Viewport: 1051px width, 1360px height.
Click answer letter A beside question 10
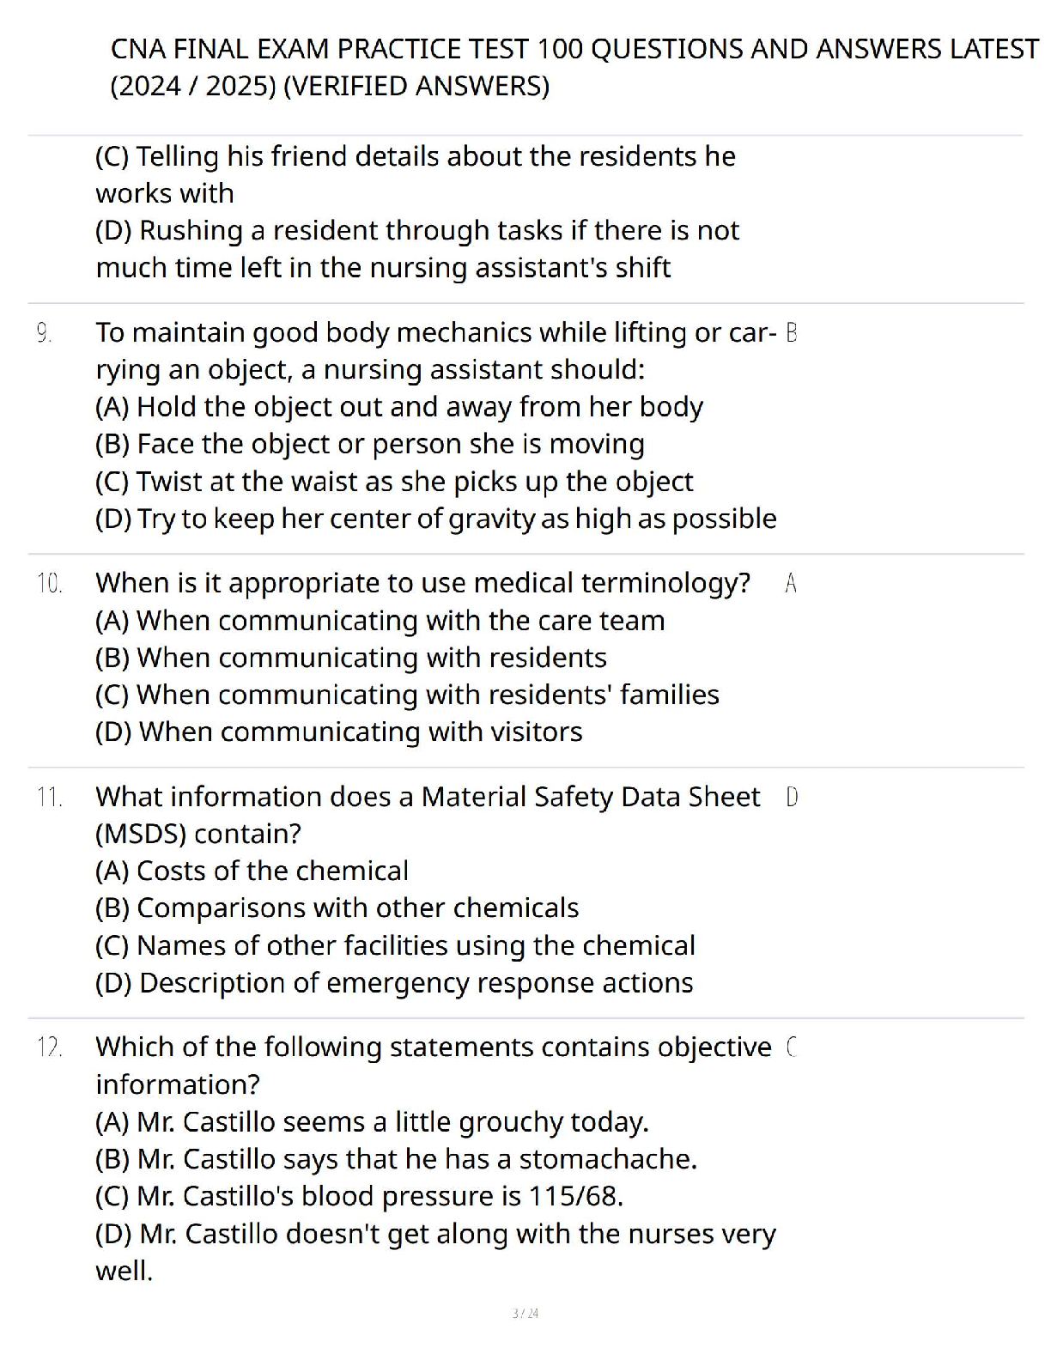791,584
